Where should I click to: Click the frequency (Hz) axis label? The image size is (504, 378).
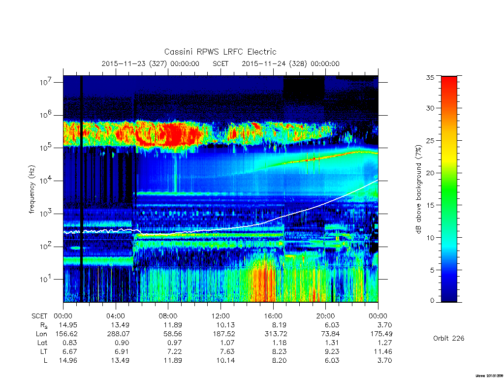31,189
